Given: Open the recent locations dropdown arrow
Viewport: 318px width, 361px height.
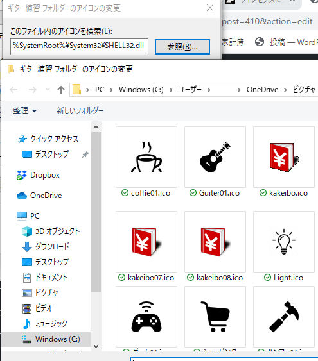Looking at the screenshot, I should point(48,90).
